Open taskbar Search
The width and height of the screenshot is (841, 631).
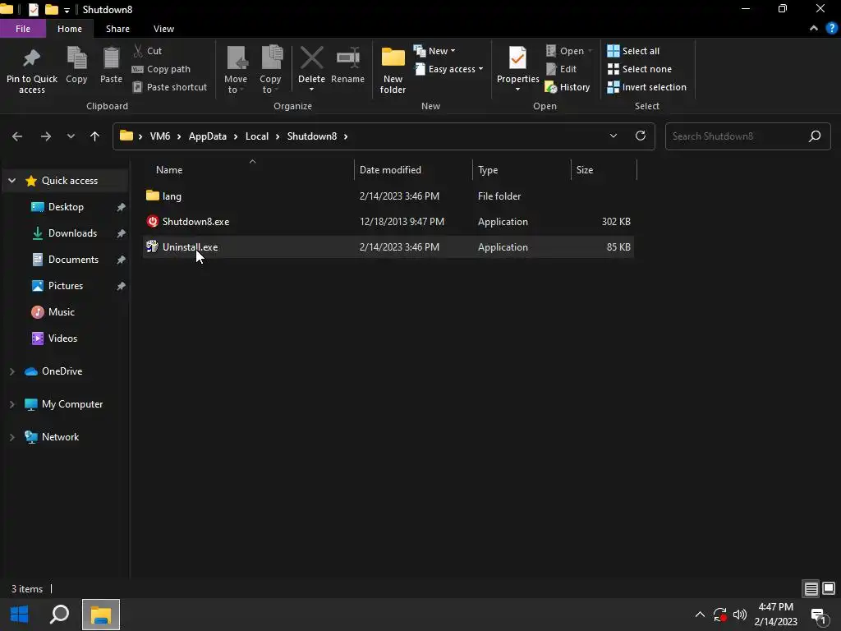point(59,615)
